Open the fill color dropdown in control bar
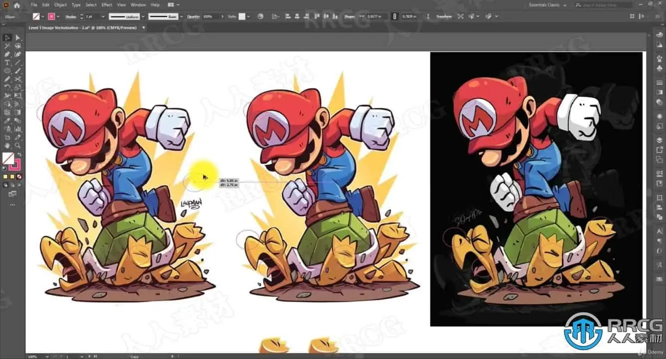The image size is (666, 359). 43,16
